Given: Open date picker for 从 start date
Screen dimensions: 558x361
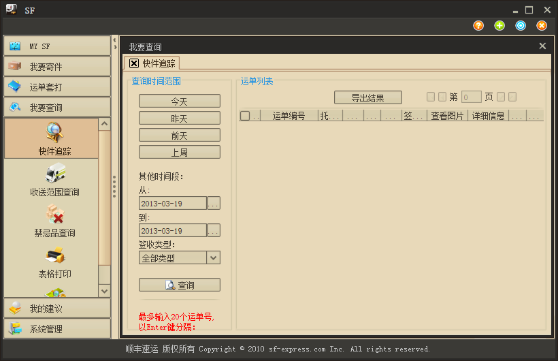Looking at the screenshot, I should click(x=214, y=203).
